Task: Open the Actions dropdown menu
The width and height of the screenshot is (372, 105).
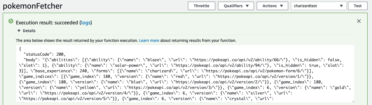Action: point(272,6)
